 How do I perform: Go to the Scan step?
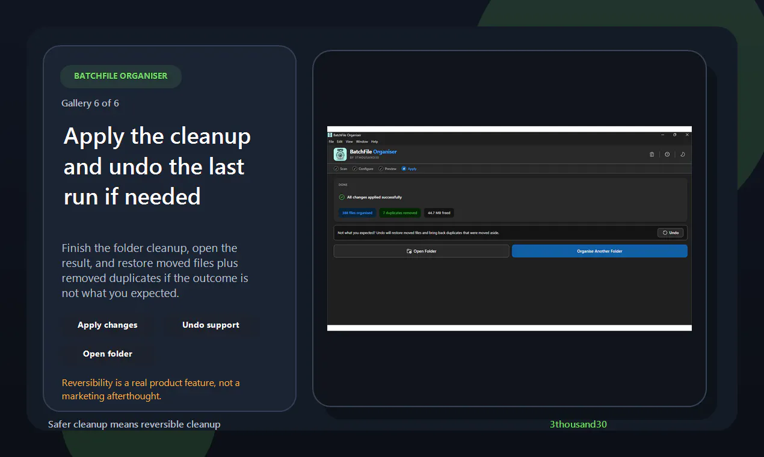tap(340, 169)
